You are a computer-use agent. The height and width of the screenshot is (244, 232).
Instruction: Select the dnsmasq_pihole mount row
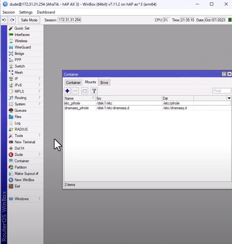[x=148, y=108]
